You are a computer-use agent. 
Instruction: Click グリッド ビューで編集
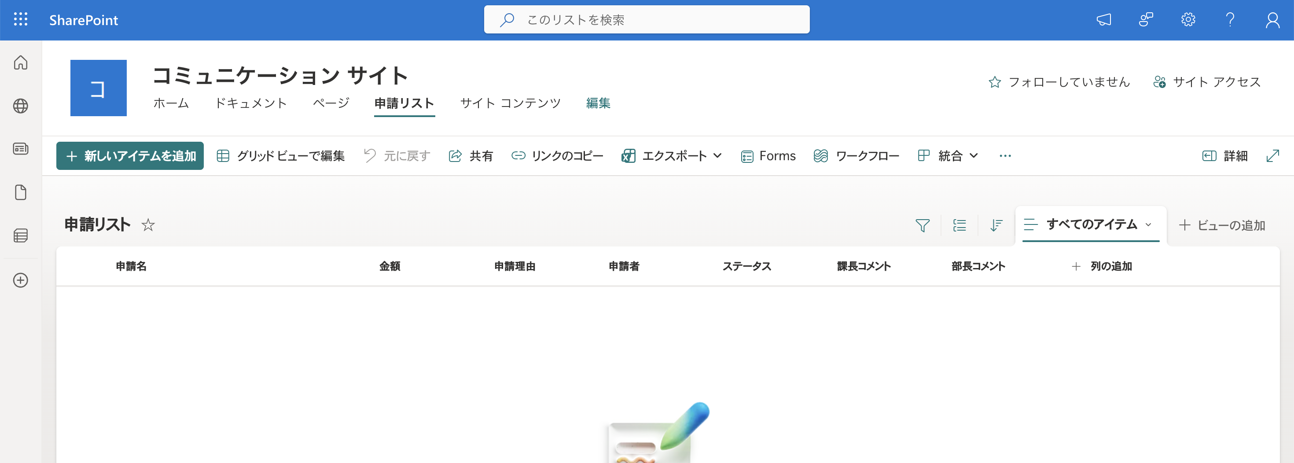click(x=281, y=156)
